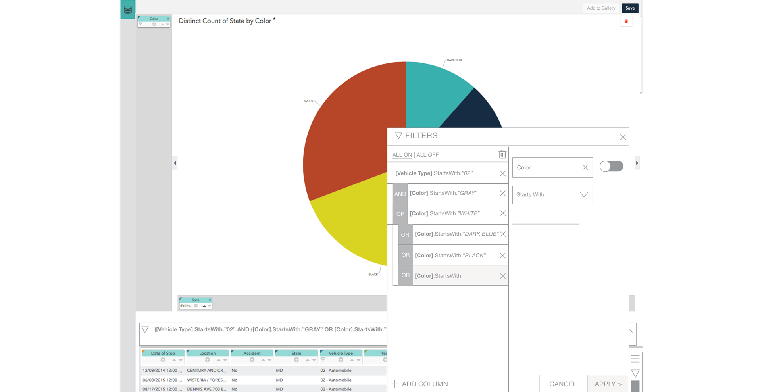Remove the State chip below the chart
The image size is (762, 392).
pos(210,300)
